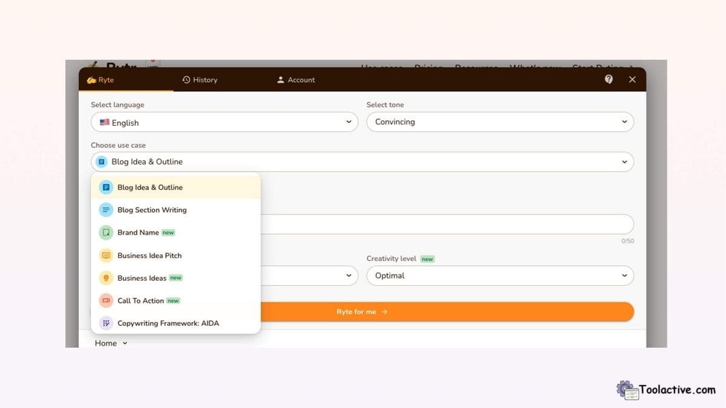Click the Business Idea Pitch icon

(x=105, y=255)
